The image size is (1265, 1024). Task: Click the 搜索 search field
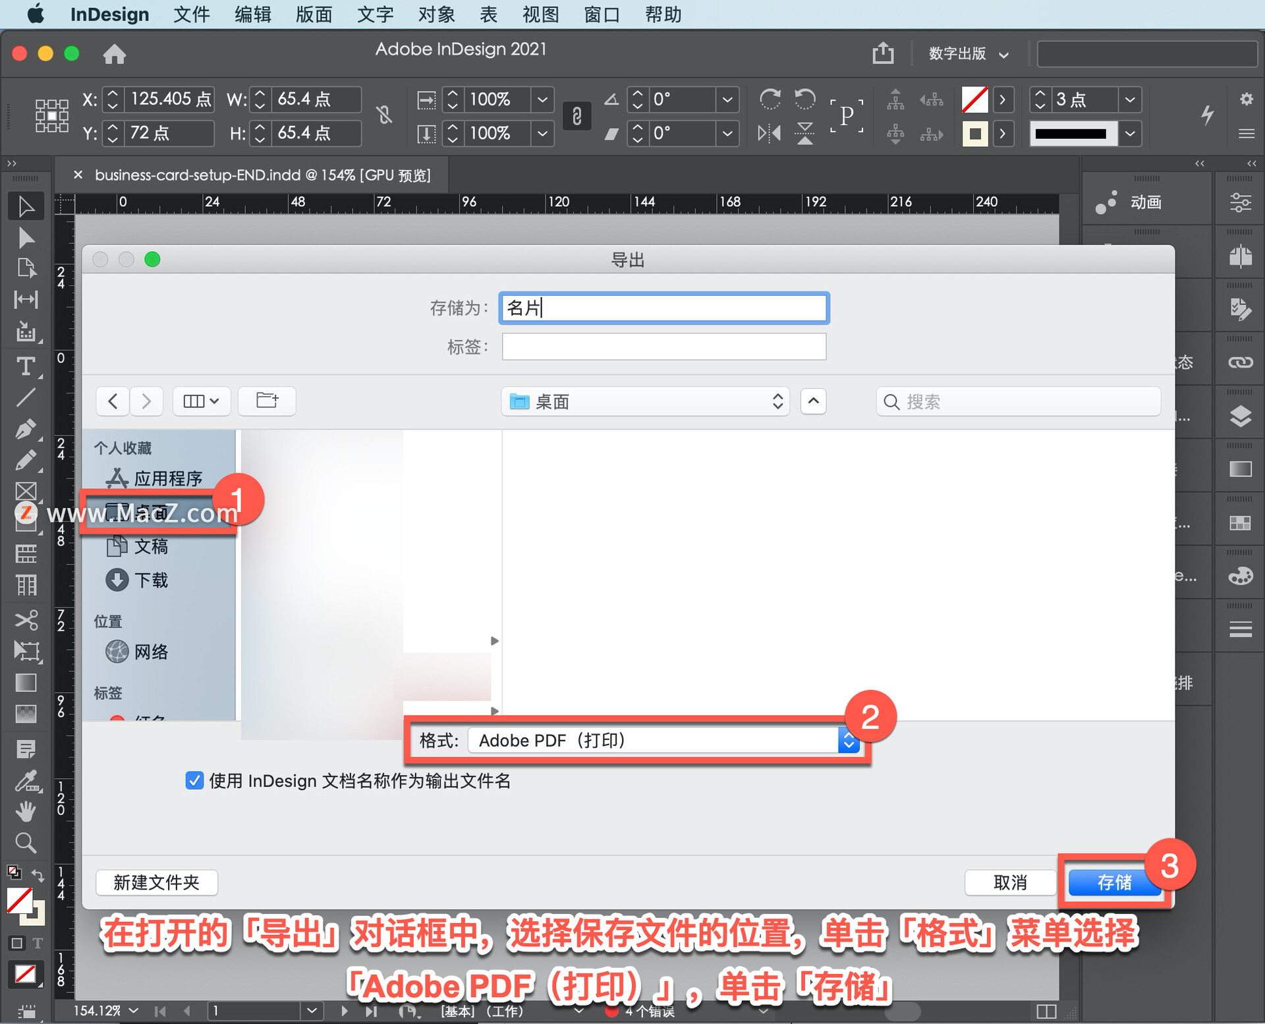pos(1018,401)
